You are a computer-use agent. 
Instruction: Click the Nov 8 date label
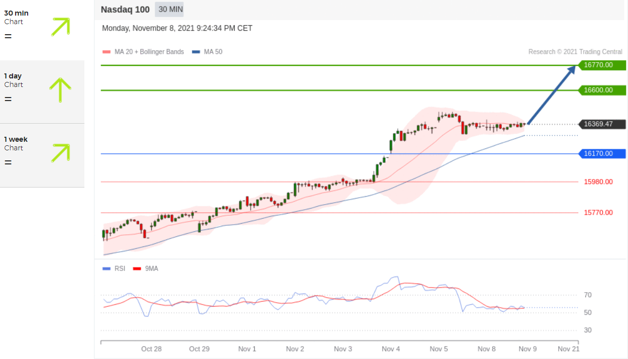click(487, 349)
